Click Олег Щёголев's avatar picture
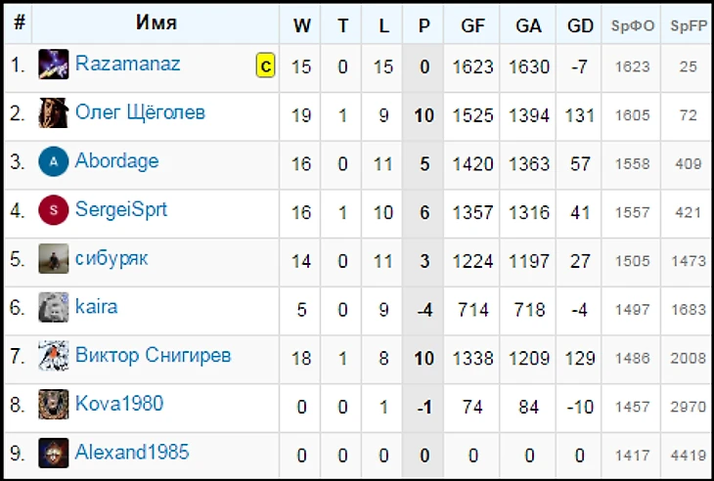Screen dimensions: 714x481 point(53,113)
